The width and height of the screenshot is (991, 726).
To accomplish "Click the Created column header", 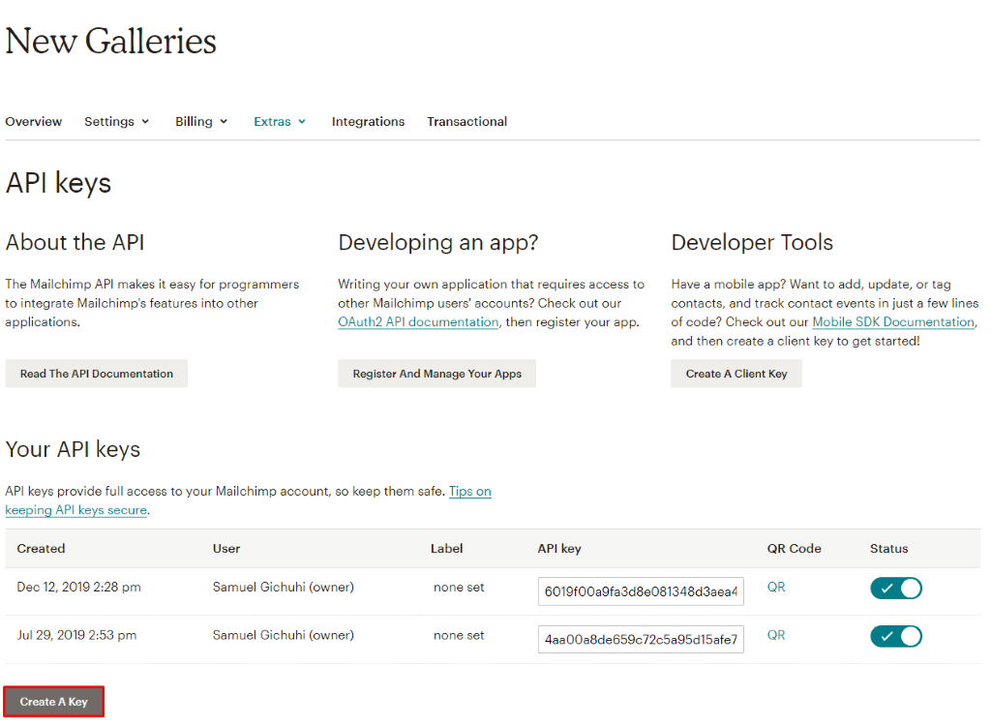I will 41,549.
